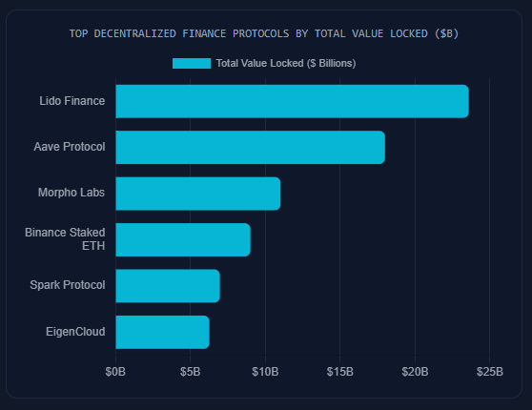This screenshot has height=410, width=532.
Task: Click the Spark Protocol bar
Action: point(168,286)
